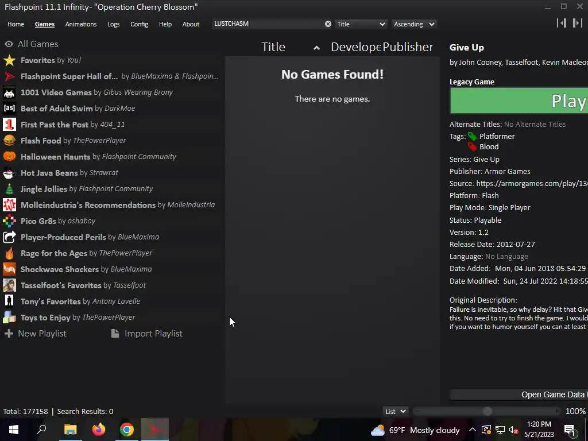Click the Flash Food burger icon
Screen dimensions: 588x441
click(9, 141)
